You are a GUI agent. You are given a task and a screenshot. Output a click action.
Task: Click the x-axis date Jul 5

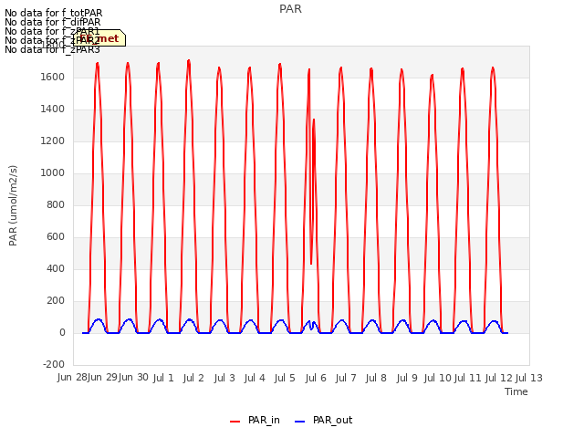pos(285,378)
